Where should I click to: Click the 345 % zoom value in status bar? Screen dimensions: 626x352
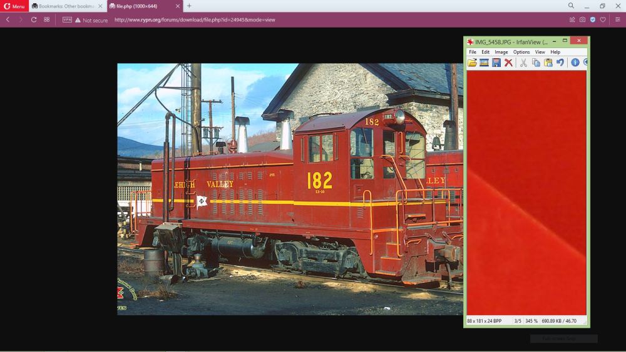pyautogui.click(x=531, y=321)
